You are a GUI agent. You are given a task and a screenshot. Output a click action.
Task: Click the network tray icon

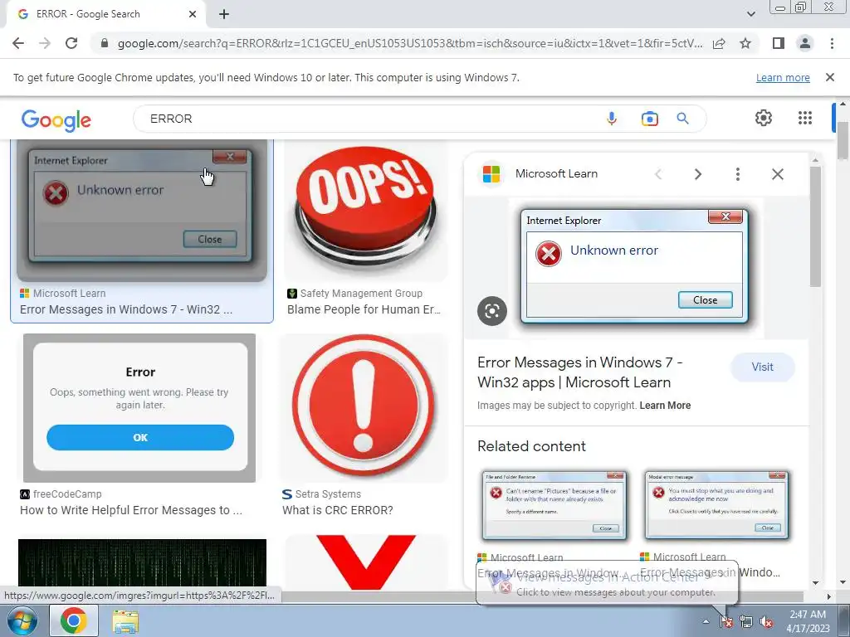pyautogui.click(x=746, y=621)
